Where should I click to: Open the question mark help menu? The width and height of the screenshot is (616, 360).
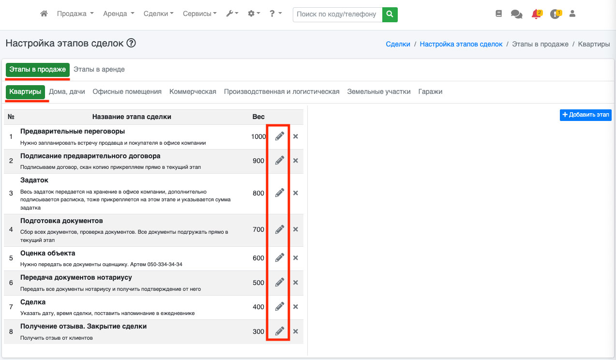pos(276,14)
